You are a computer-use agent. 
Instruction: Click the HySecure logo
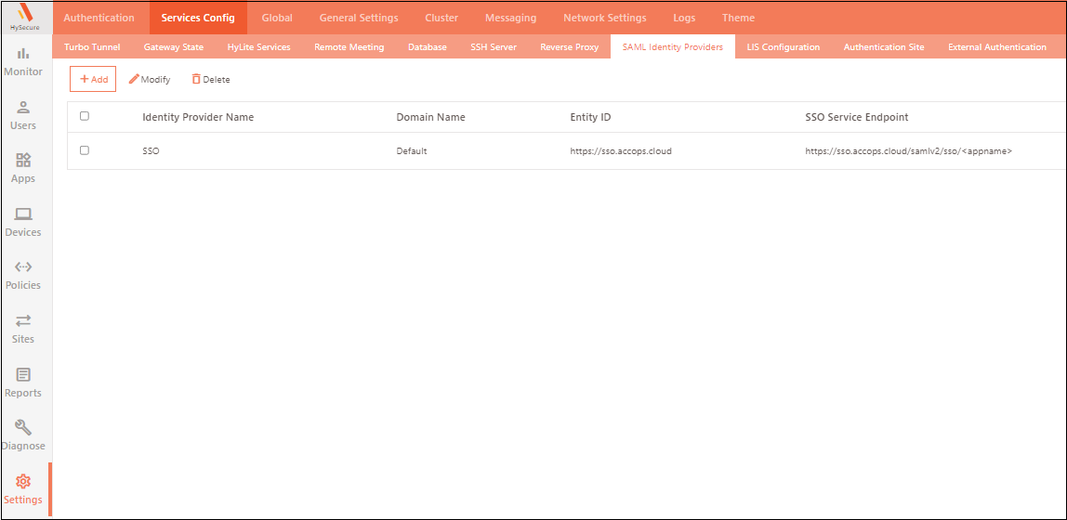coord(25,18)
